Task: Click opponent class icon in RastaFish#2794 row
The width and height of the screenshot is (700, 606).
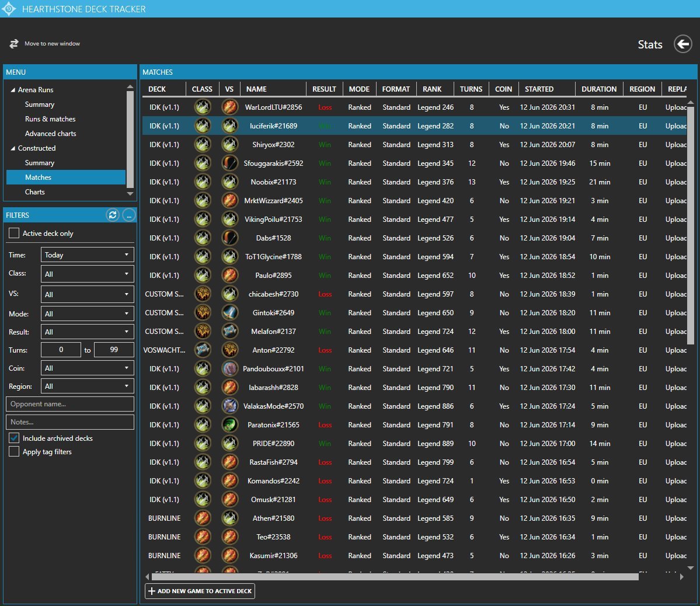Action: [230, 462]
